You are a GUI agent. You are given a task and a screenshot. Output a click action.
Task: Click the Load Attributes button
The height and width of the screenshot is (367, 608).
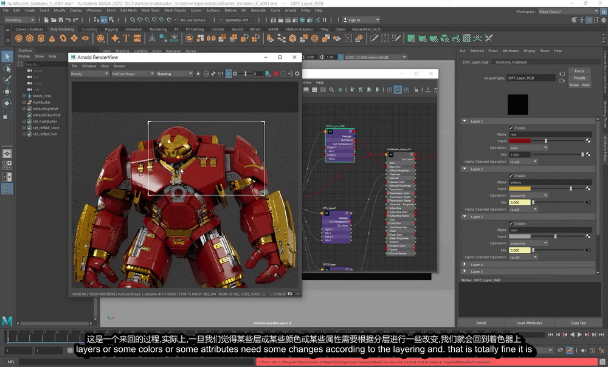pos(530,323)
